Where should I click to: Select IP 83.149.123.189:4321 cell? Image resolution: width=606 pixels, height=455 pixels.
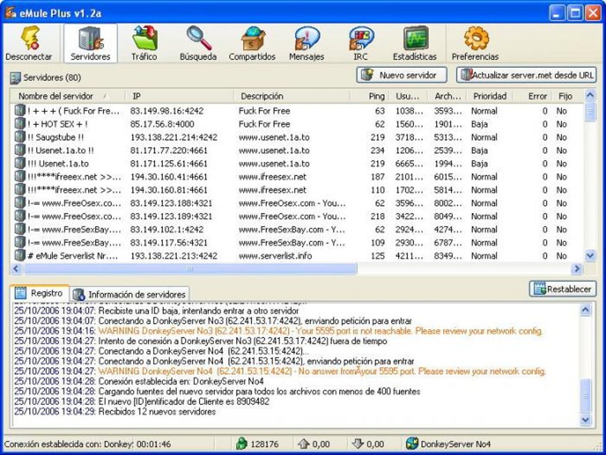click(x=171, y=216)
